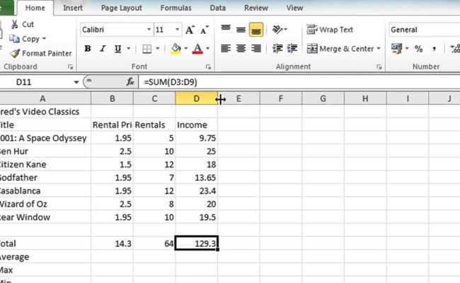Open the Number Format General box

pos(424,30)
